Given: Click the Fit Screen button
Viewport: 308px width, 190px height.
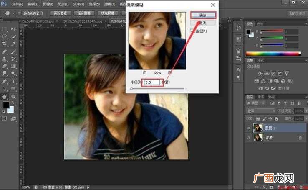Looking at the screenshot, I should pyautogui.click(x=84, y=13).
